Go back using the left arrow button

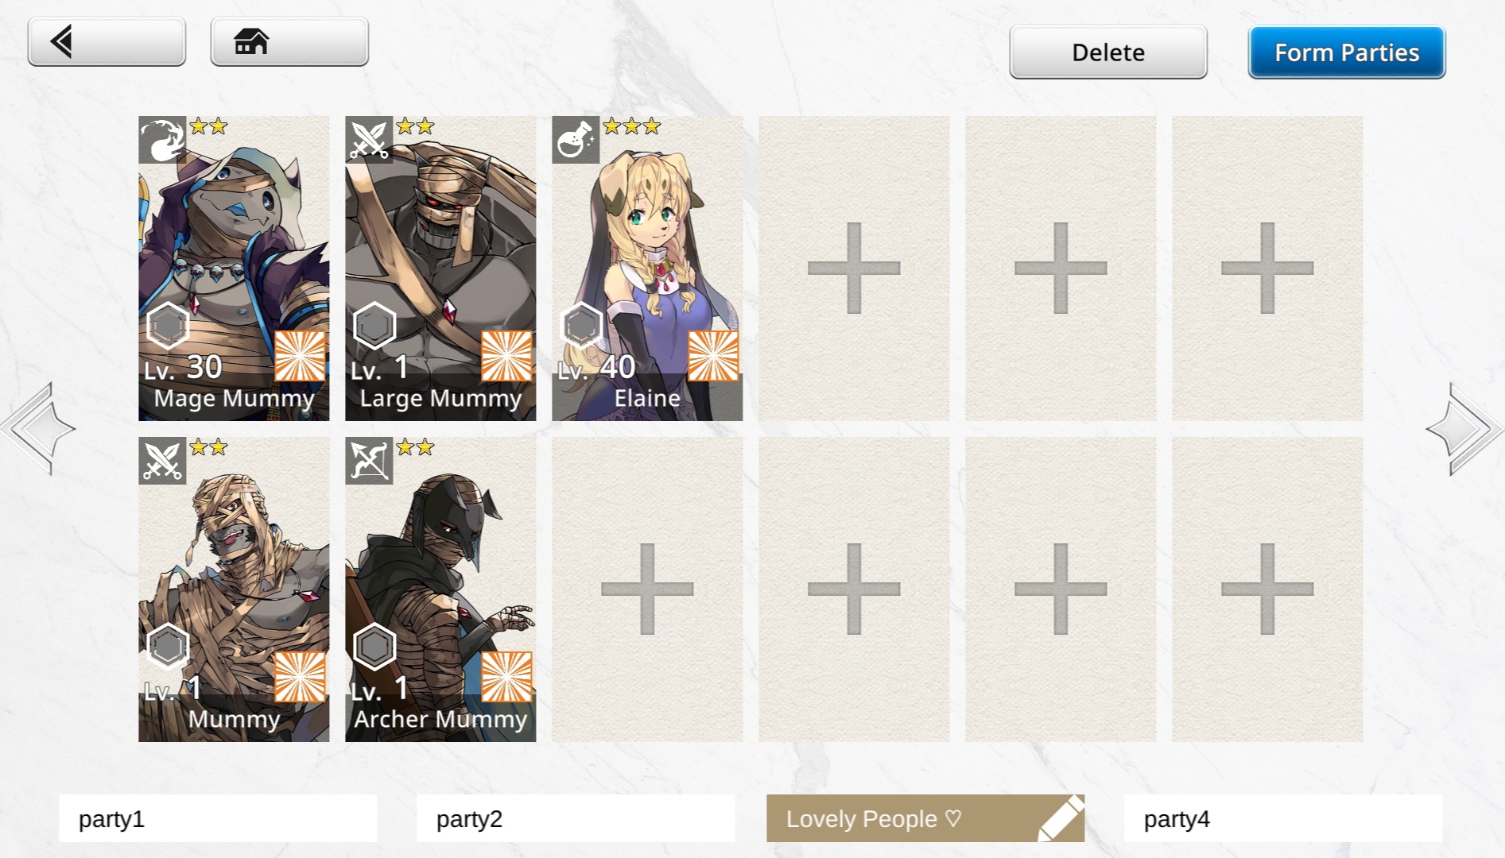107,41
